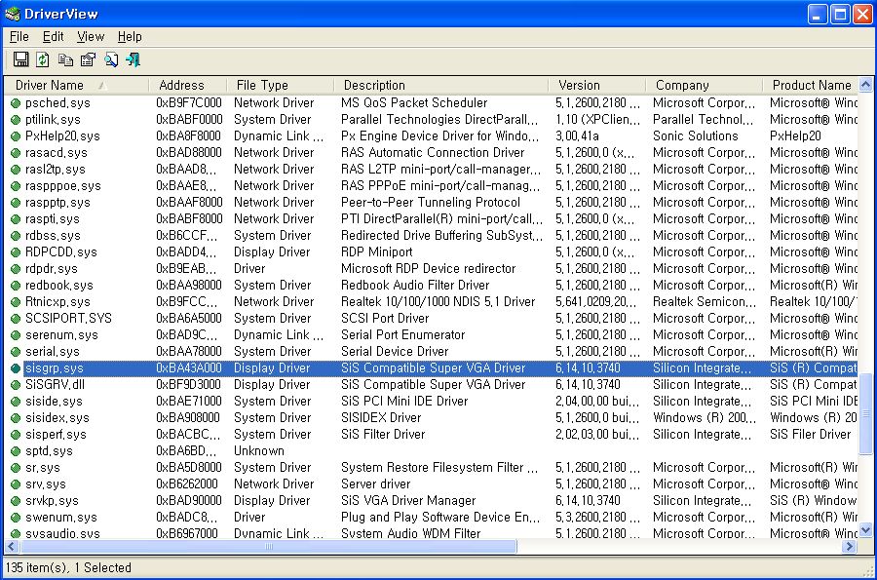This screenshot has height=580, width=877.
Task: Click the 'SiS VGA Driver Manager' description
Action: pyautogui.click(x=408, y=501)
